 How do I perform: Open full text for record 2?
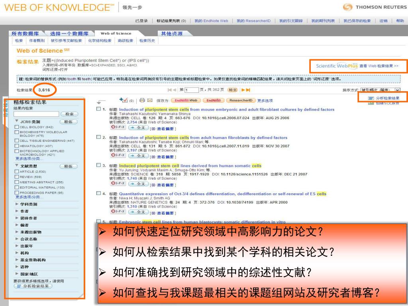coord(138,156)
